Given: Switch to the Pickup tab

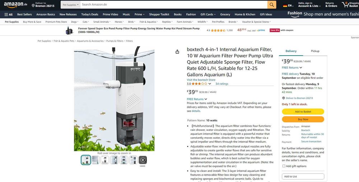Looking at the screenshot, I should [315, 51].
